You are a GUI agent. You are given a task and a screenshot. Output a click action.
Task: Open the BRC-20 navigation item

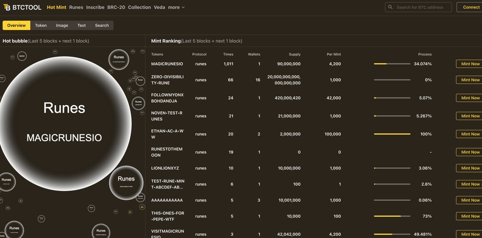[116, 7]
